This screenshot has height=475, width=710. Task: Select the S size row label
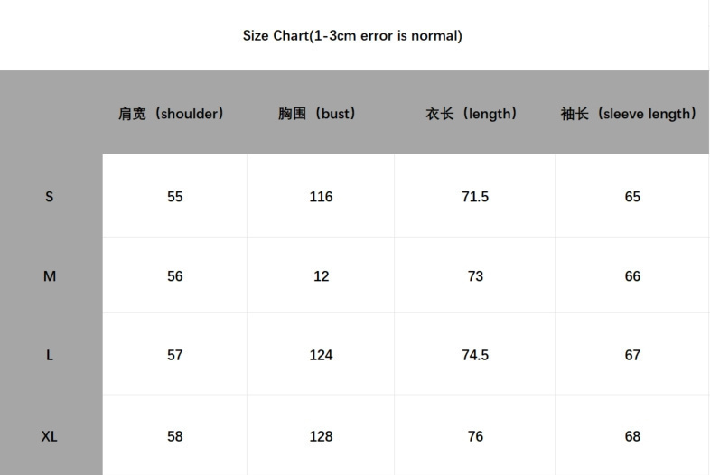pyautogui.click(x=50, y=197)
